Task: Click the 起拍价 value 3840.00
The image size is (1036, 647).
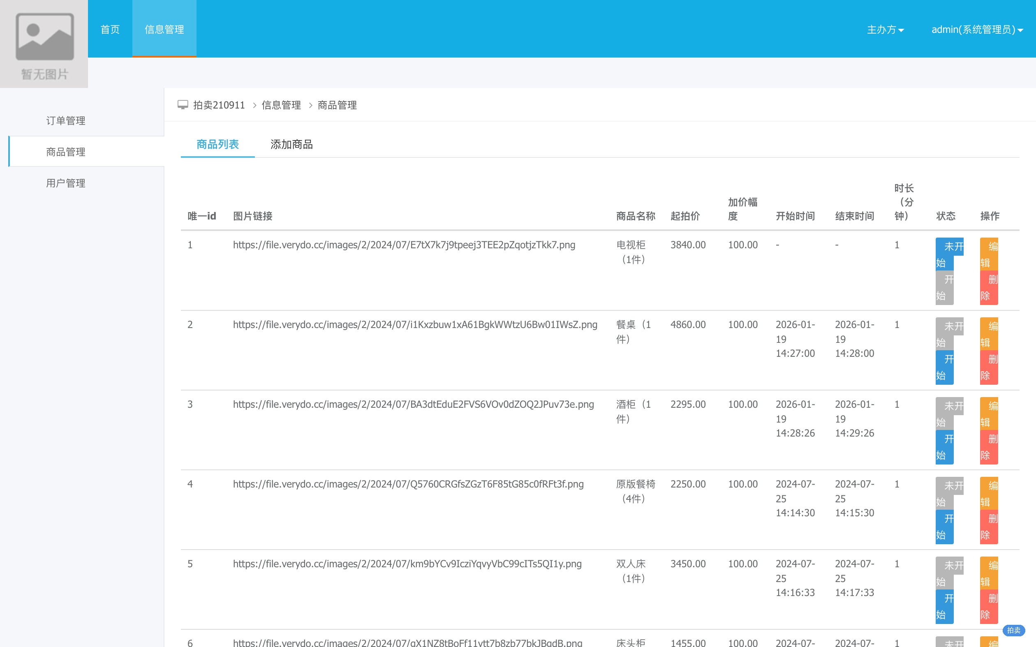Action: [688, 245]
